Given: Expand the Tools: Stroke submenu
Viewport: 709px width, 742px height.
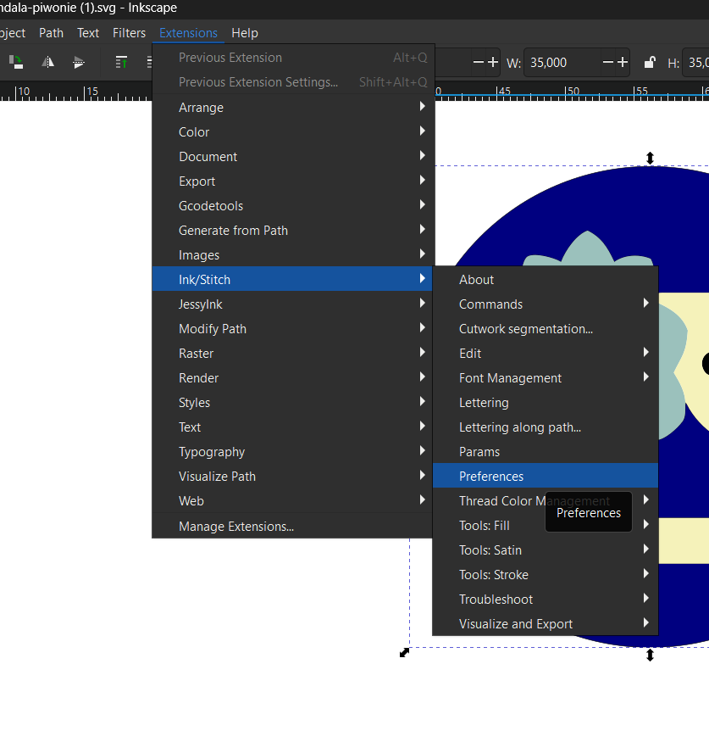Looking at the screenshot, I should [546, 575].
